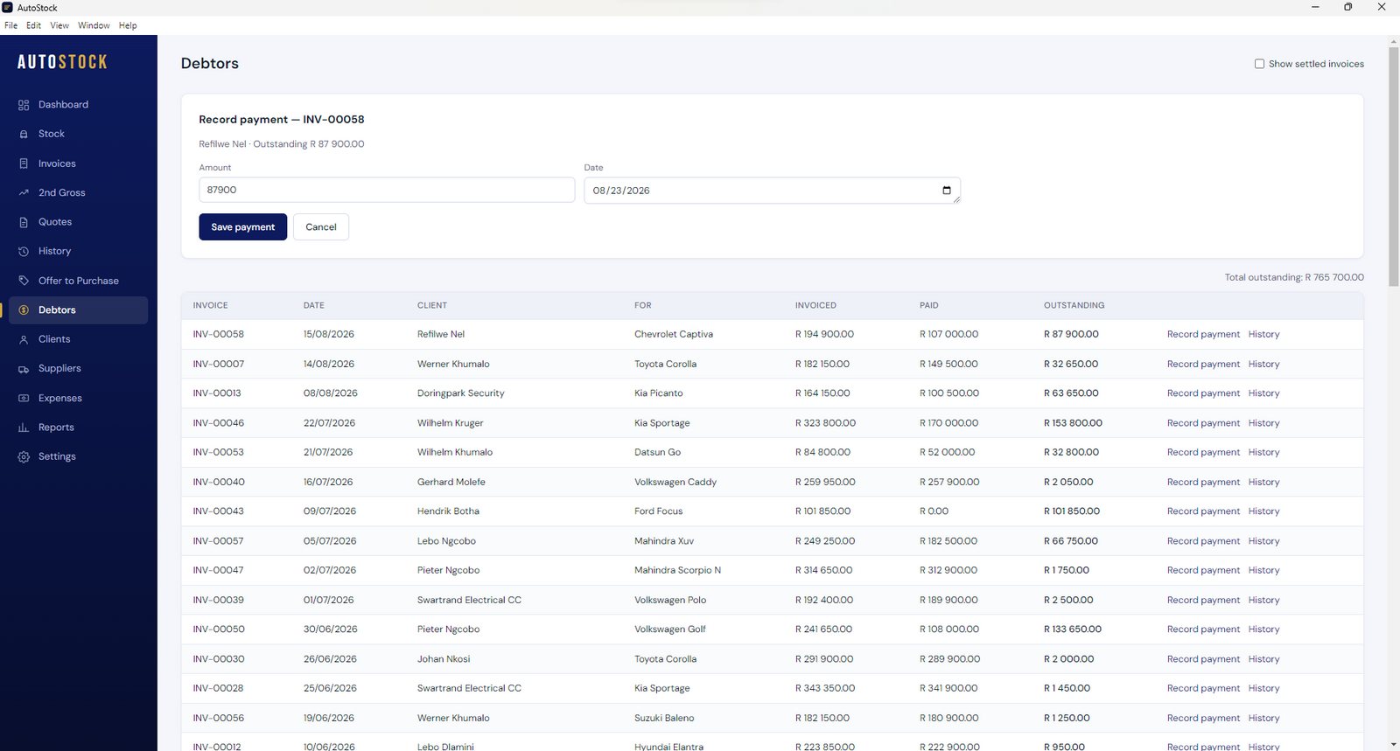
Task: View History for INV-00057 Lebo Ngcobo
Action: (1263, 541)
